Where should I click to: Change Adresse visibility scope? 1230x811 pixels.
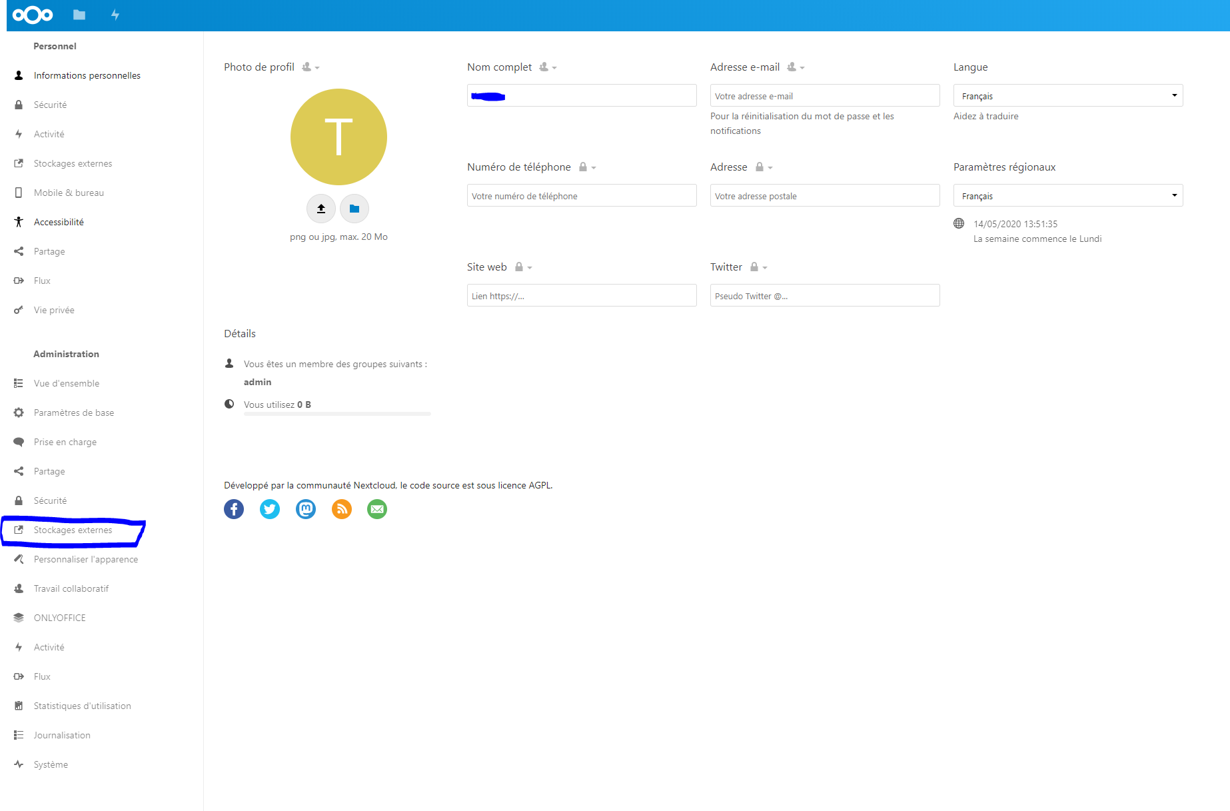764,167
